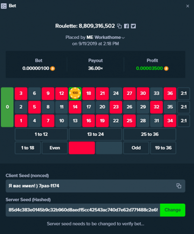This screenshot has height=234, width=194.
Task: Click the client seed field
Action: coord(96,186)
